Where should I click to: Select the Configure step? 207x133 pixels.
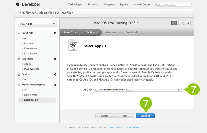click(91, 32)
